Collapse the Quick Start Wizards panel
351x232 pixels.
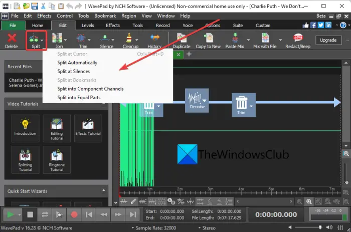(x=104, y=190)
